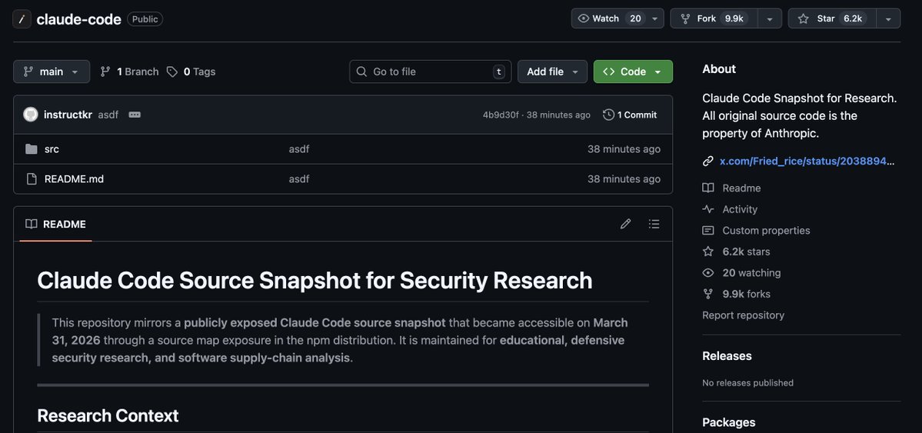
Task: Open the Custom properties link
Action: coord(766,231)
